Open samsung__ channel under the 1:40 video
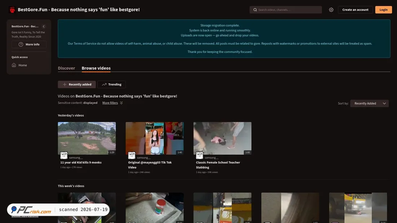Viewport: 397px width, 223px height. coord(144,157)
